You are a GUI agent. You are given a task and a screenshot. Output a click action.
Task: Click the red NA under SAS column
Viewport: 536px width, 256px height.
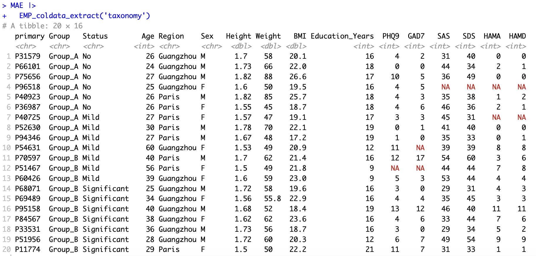[x=445, y=87]
